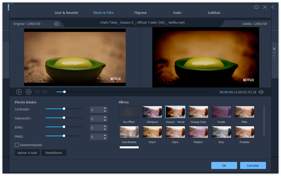This screenshot has height=176, width=281.
Task: Apply the Orange Dots filter
Action: tap(198, 112)
